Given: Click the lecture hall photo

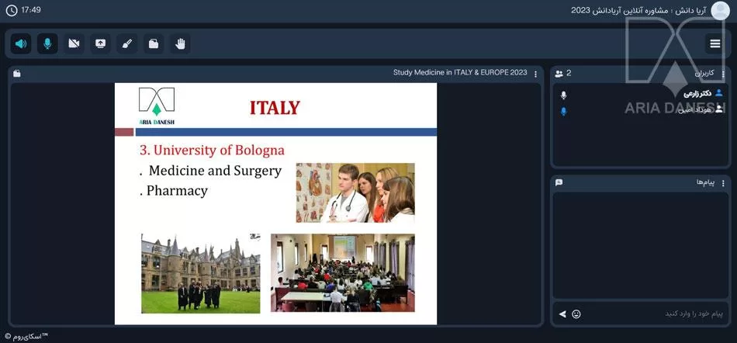Looking at the screenshot, I should pyautogui.click(x=343, y=272).
